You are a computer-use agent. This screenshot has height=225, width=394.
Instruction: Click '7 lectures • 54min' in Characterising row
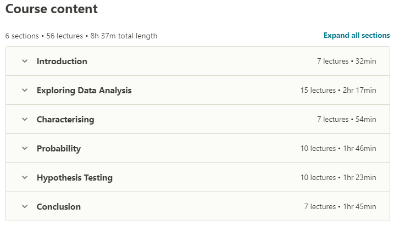coord(346,120)
